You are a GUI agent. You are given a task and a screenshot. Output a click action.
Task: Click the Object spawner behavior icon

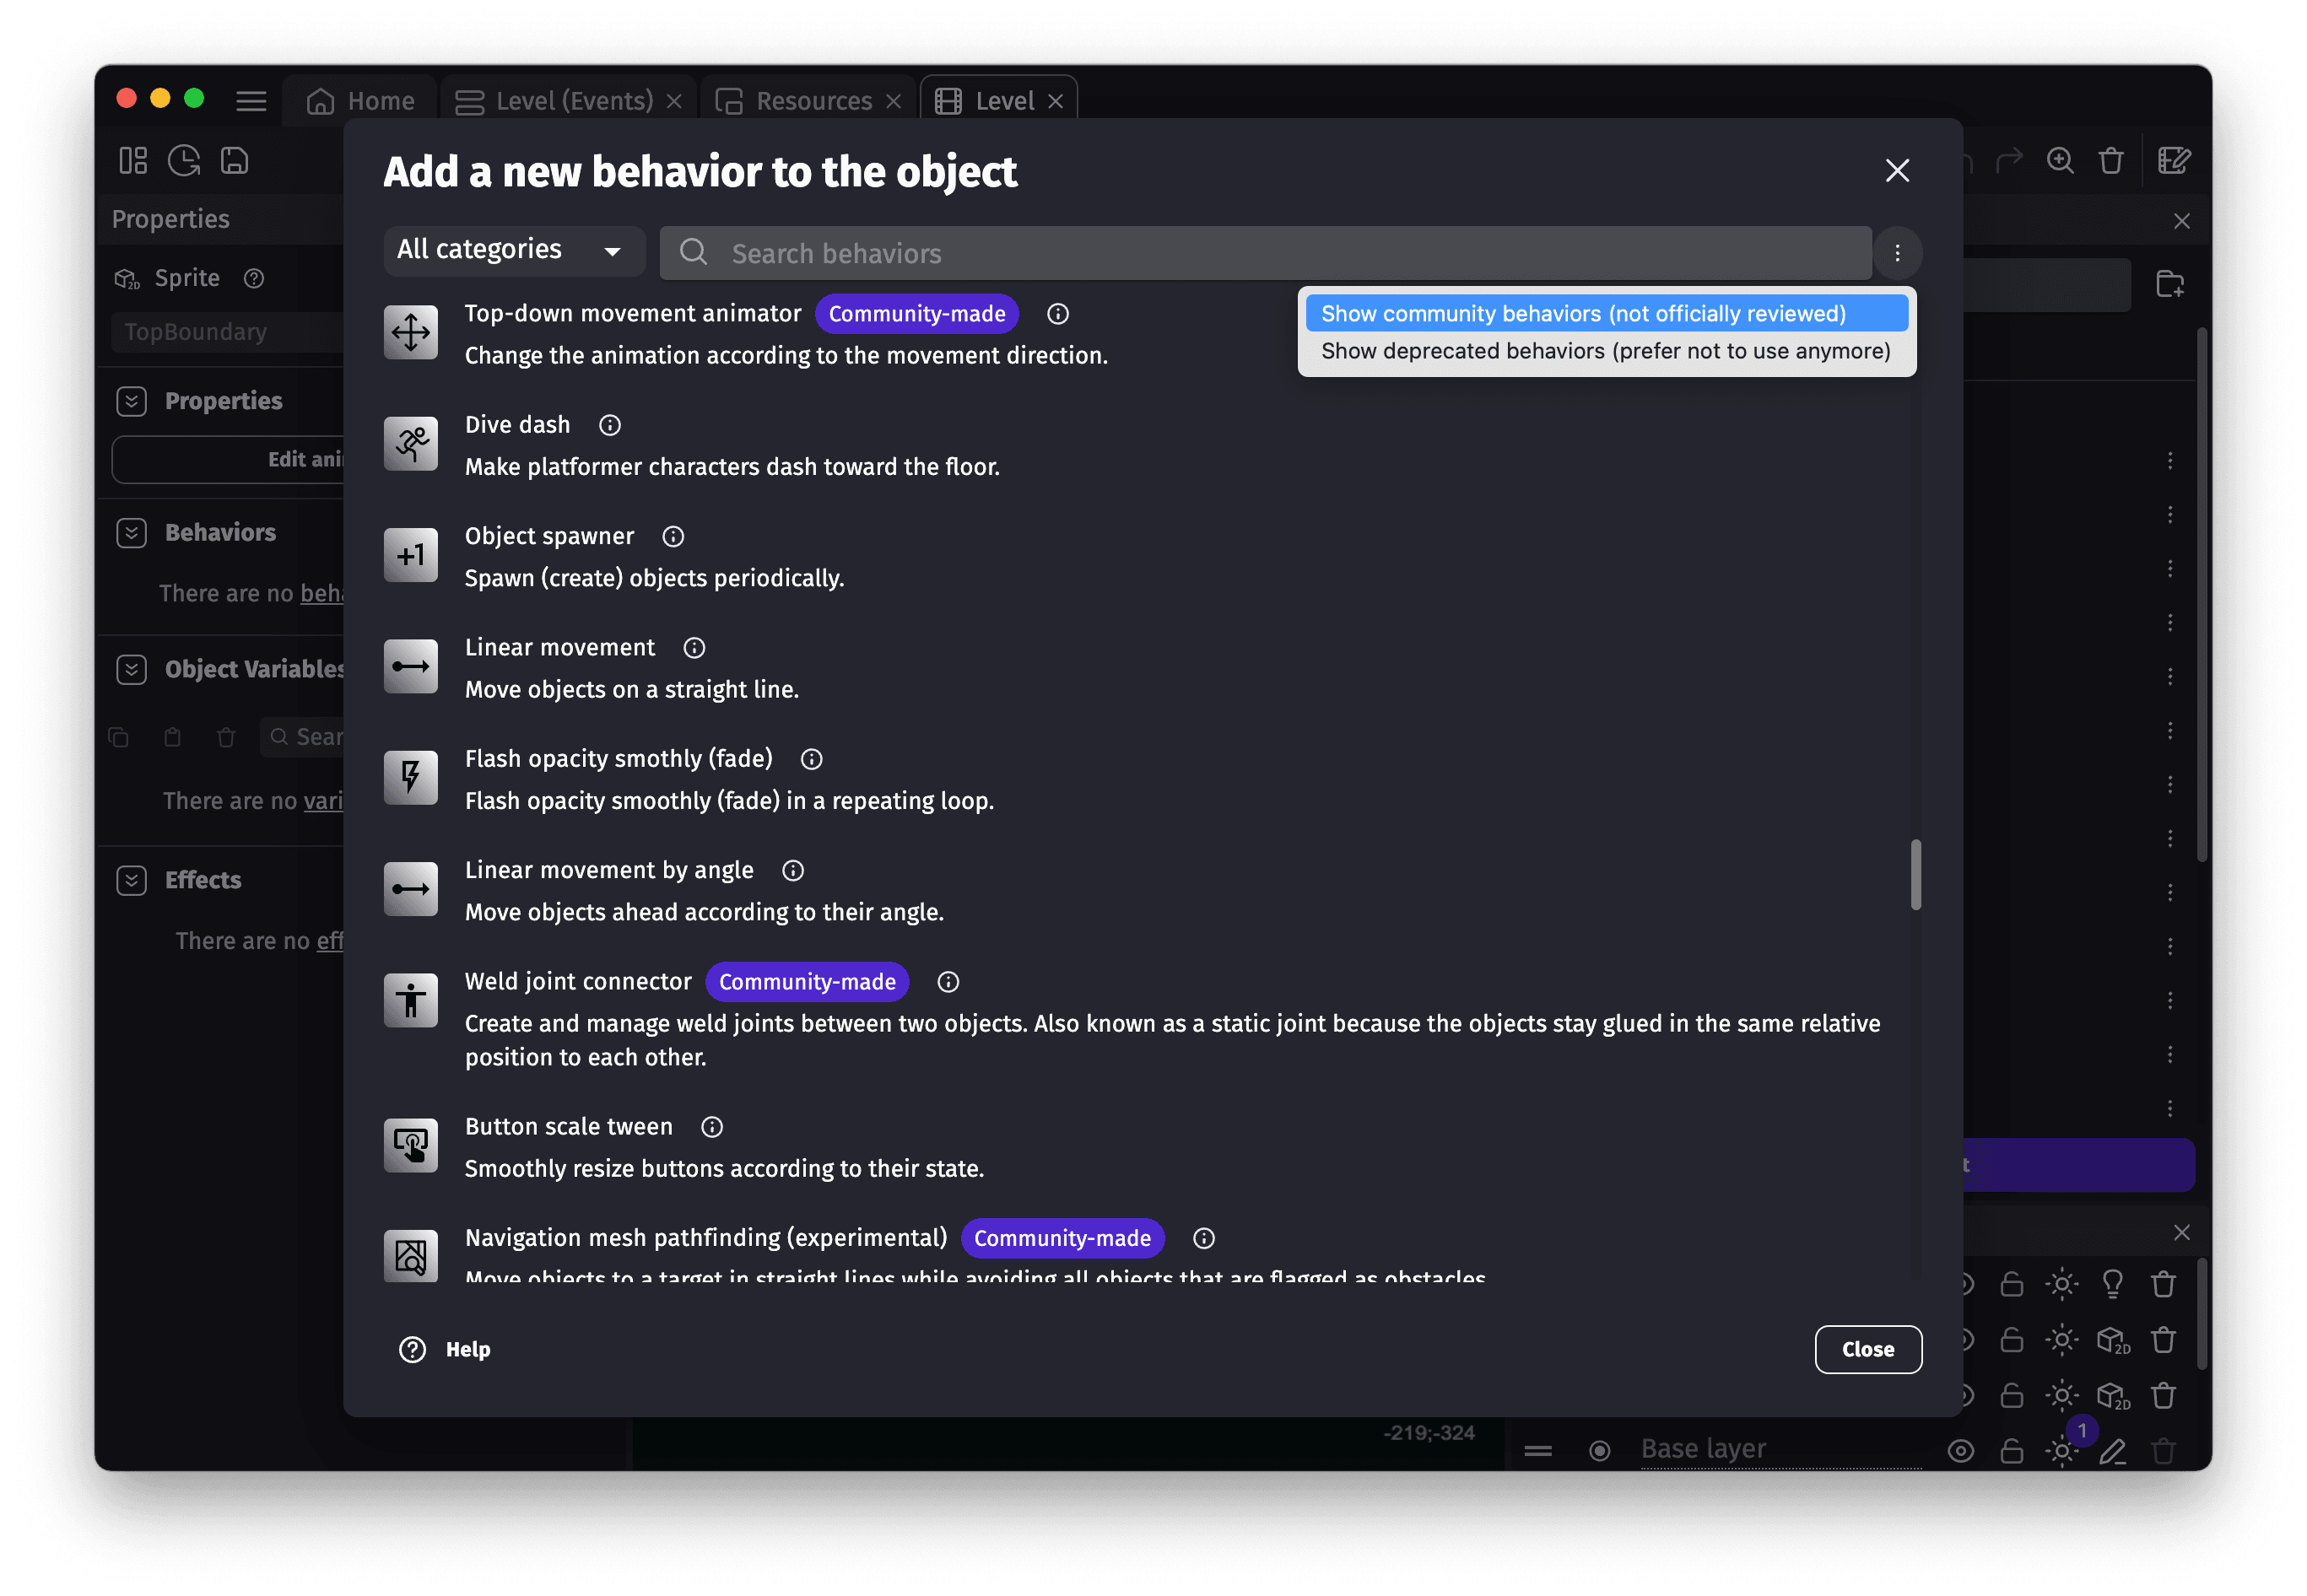(410, 555)
